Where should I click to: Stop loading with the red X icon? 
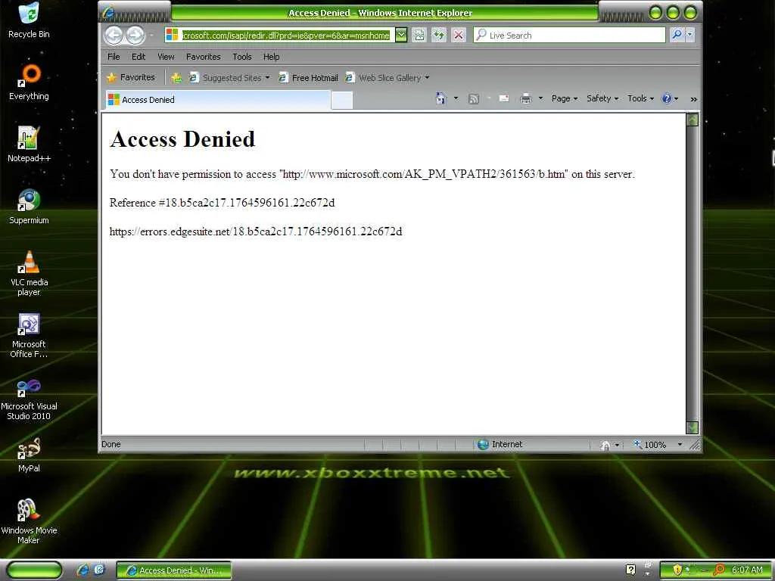459,35
